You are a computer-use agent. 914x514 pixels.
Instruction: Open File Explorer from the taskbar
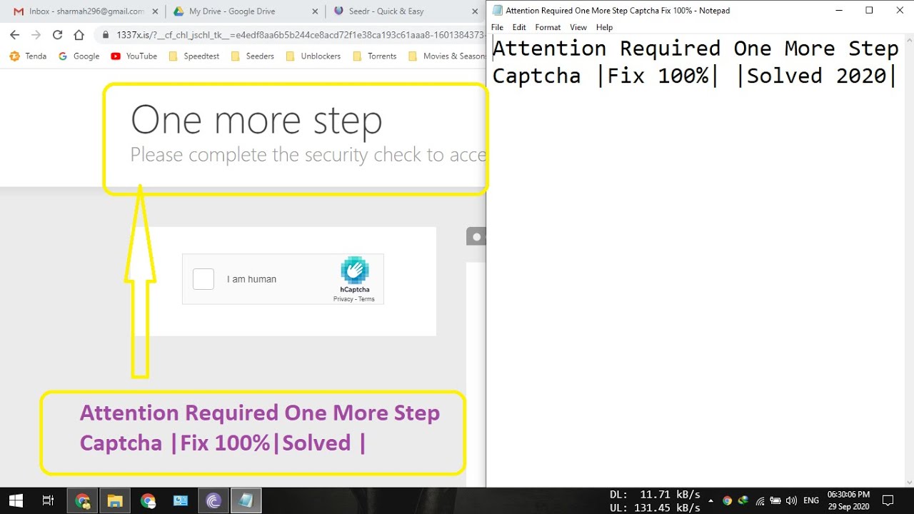[x=115, y=500]
